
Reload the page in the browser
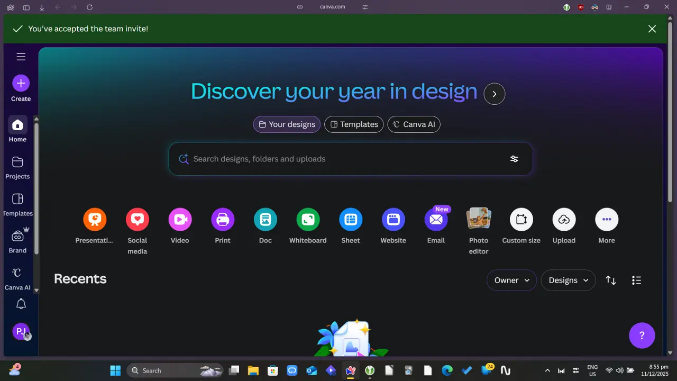point(89,7)
